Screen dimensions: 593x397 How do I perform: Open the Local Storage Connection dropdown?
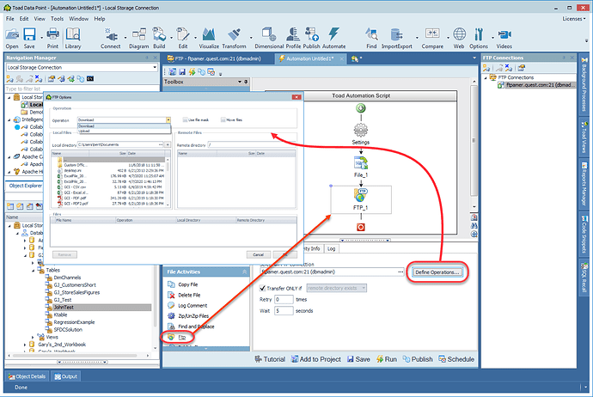(155, 67)
